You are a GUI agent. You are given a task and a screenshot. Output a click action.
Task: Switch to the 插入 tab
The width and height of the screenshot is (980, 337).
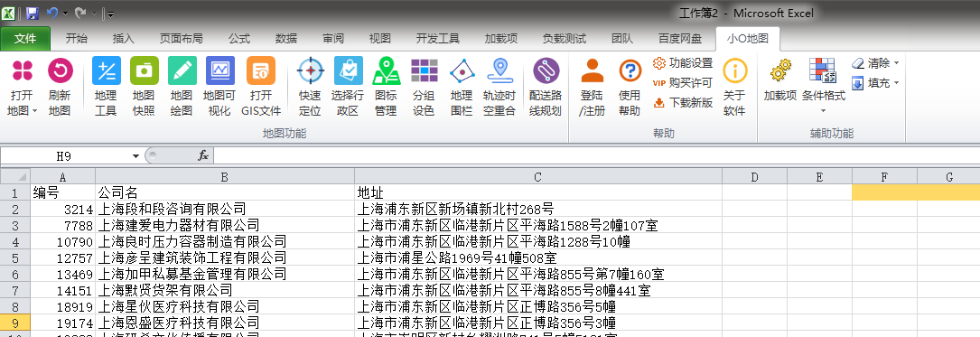(x=123, y=39)
